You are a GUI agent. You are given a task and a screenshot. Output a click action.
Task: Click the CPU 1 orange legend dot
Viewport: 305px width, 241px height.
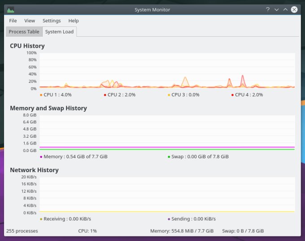[41, 95]
